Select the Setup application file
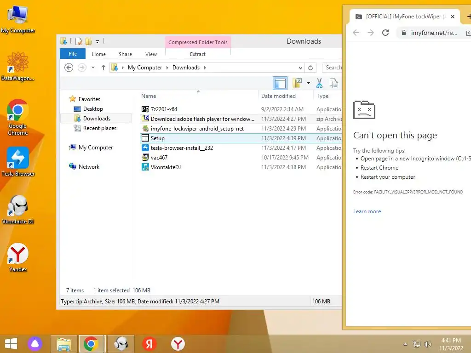 pyautogui.click(x=241, y=138)
